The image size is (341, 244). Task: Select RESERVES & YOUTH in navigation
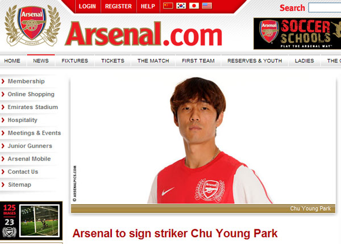(255, 61)
